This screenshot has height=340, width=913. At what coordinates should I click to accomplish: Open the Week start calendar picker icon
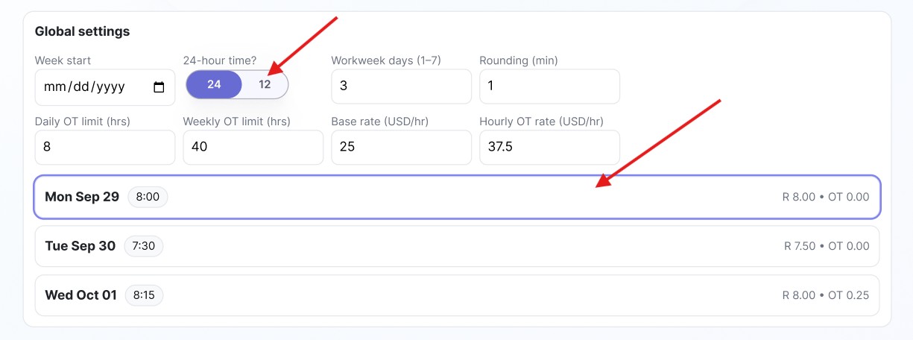coord(159,87)
